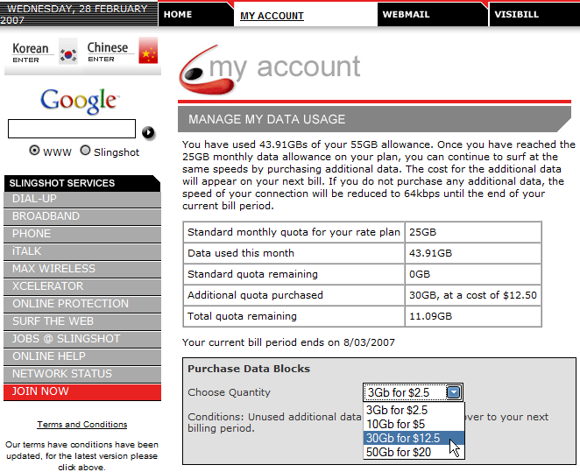Click the Chinese flag icon

[x=148, y=50]
